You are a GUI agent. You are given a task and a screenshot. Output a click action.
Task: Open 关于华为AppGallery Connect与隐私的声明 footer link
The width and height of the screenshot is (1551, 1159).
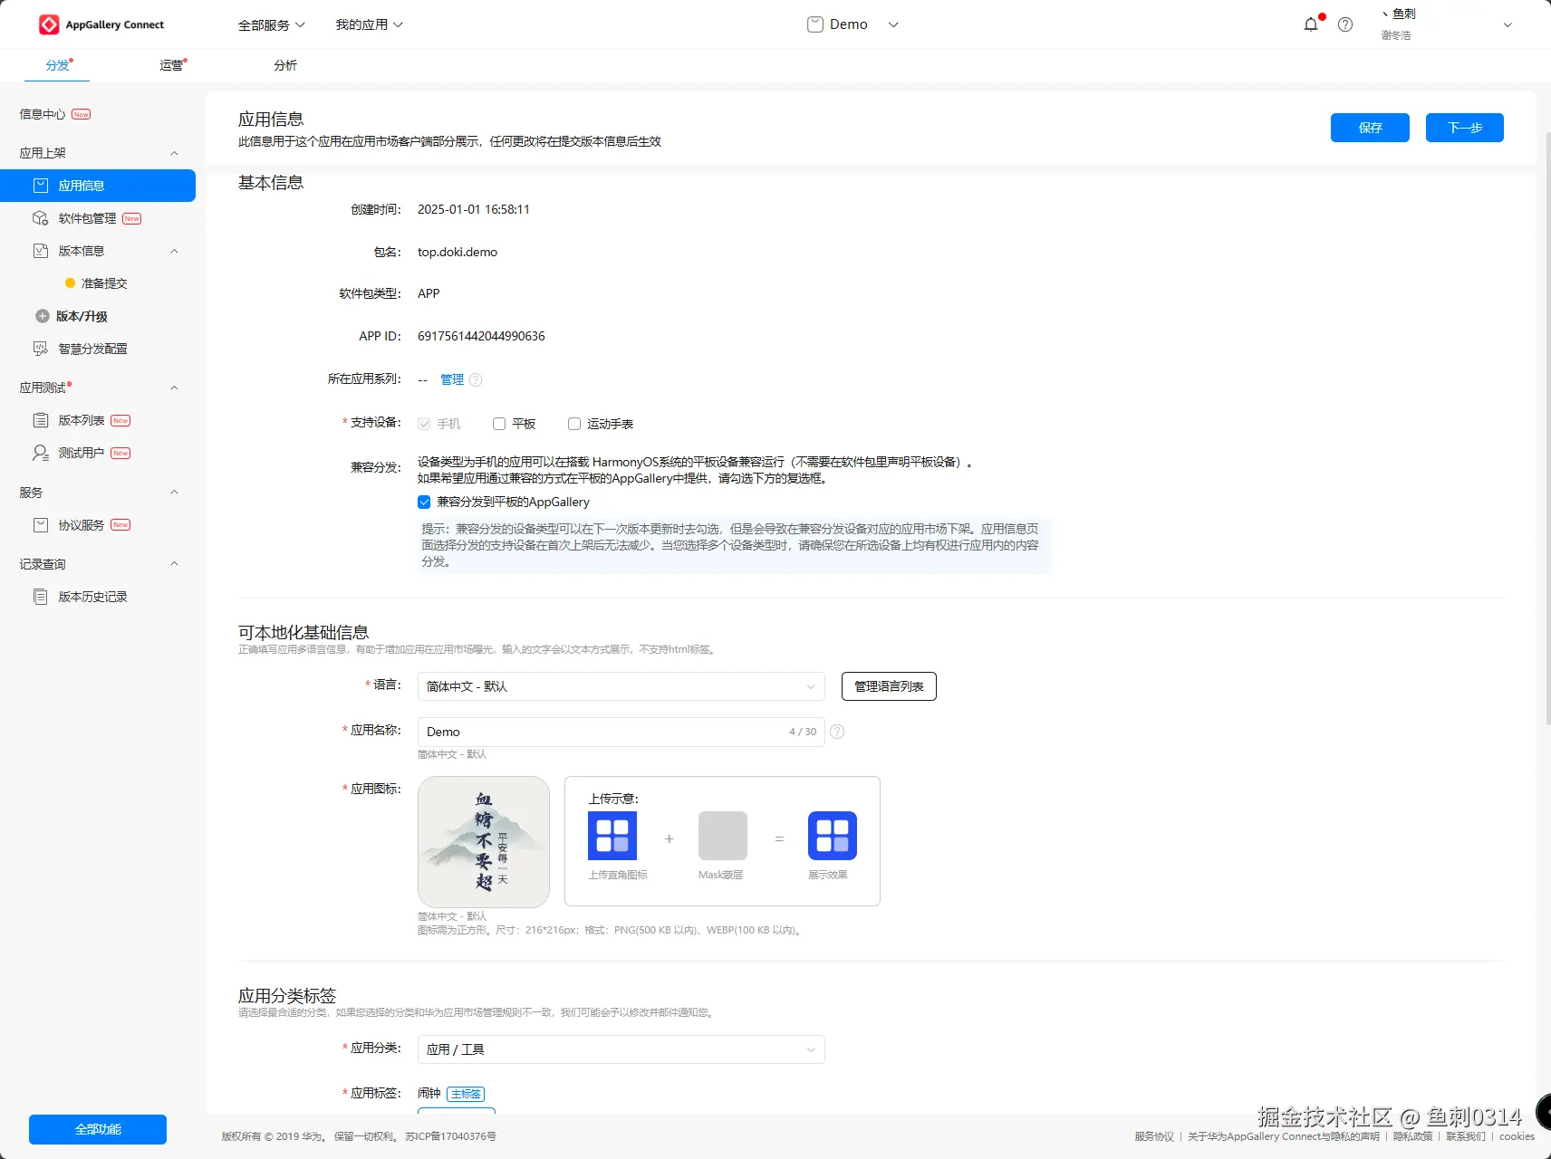point(1284,1136)
